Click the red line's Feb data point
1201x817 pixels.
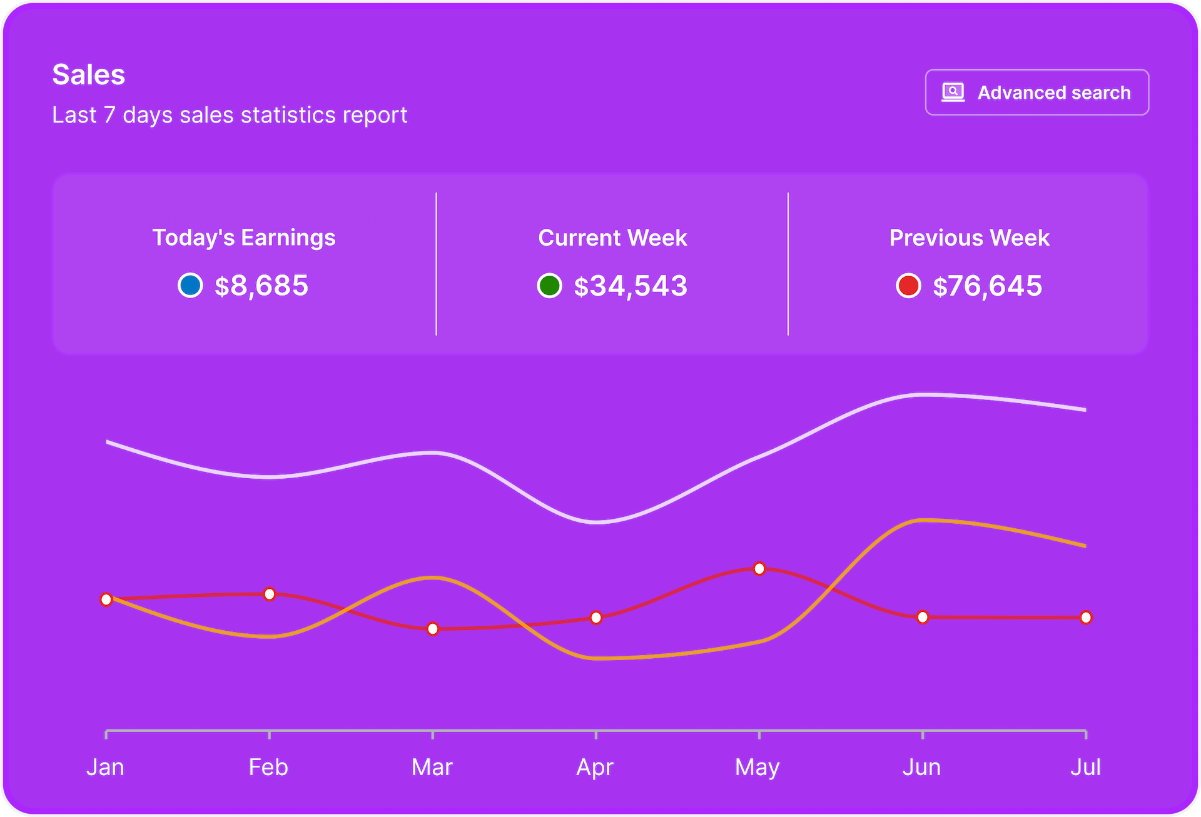click(x=270, y=594)
